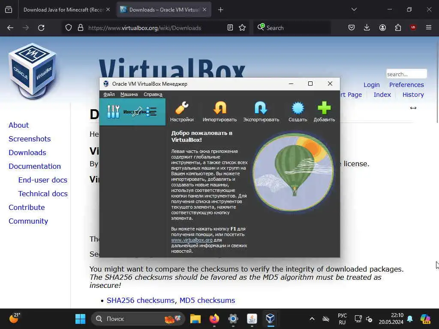The image size is (439, 329).
Task: Open the Инструменты list menu icon
Action: (151, 112)
